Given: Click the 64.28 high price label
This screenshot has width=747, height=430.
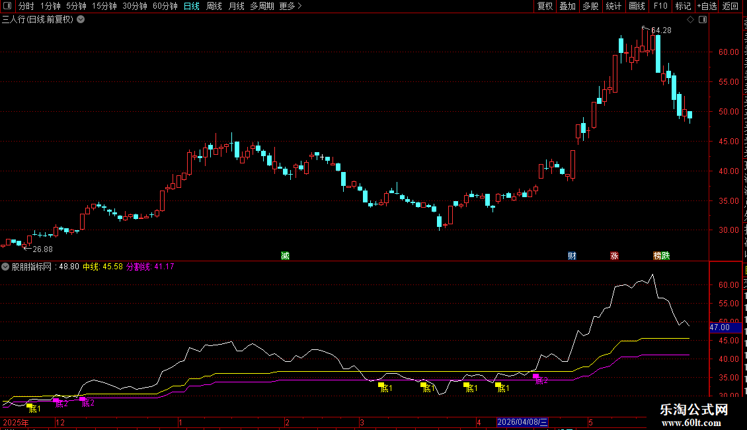Looking at the screenshot, I should coord(661,30).
